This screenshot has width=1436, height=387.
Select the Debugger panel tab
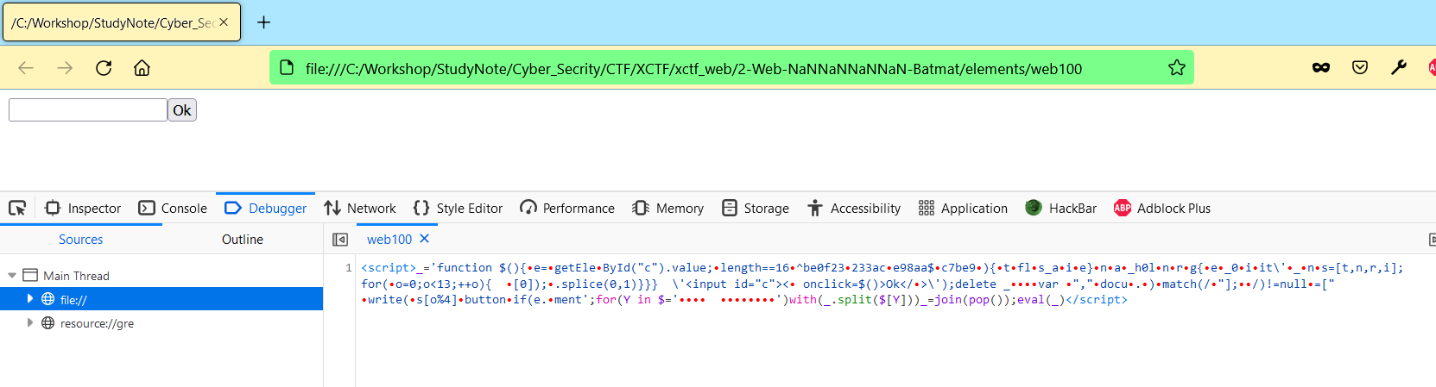coord(265,208)
